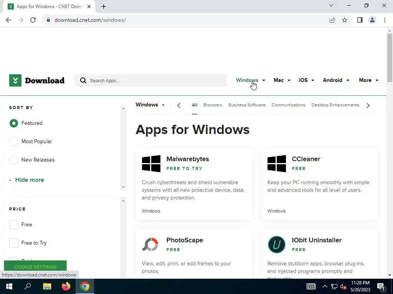Bookmark this page with the star icon
This screenshot has width=393, height=294.
(345, 20)
